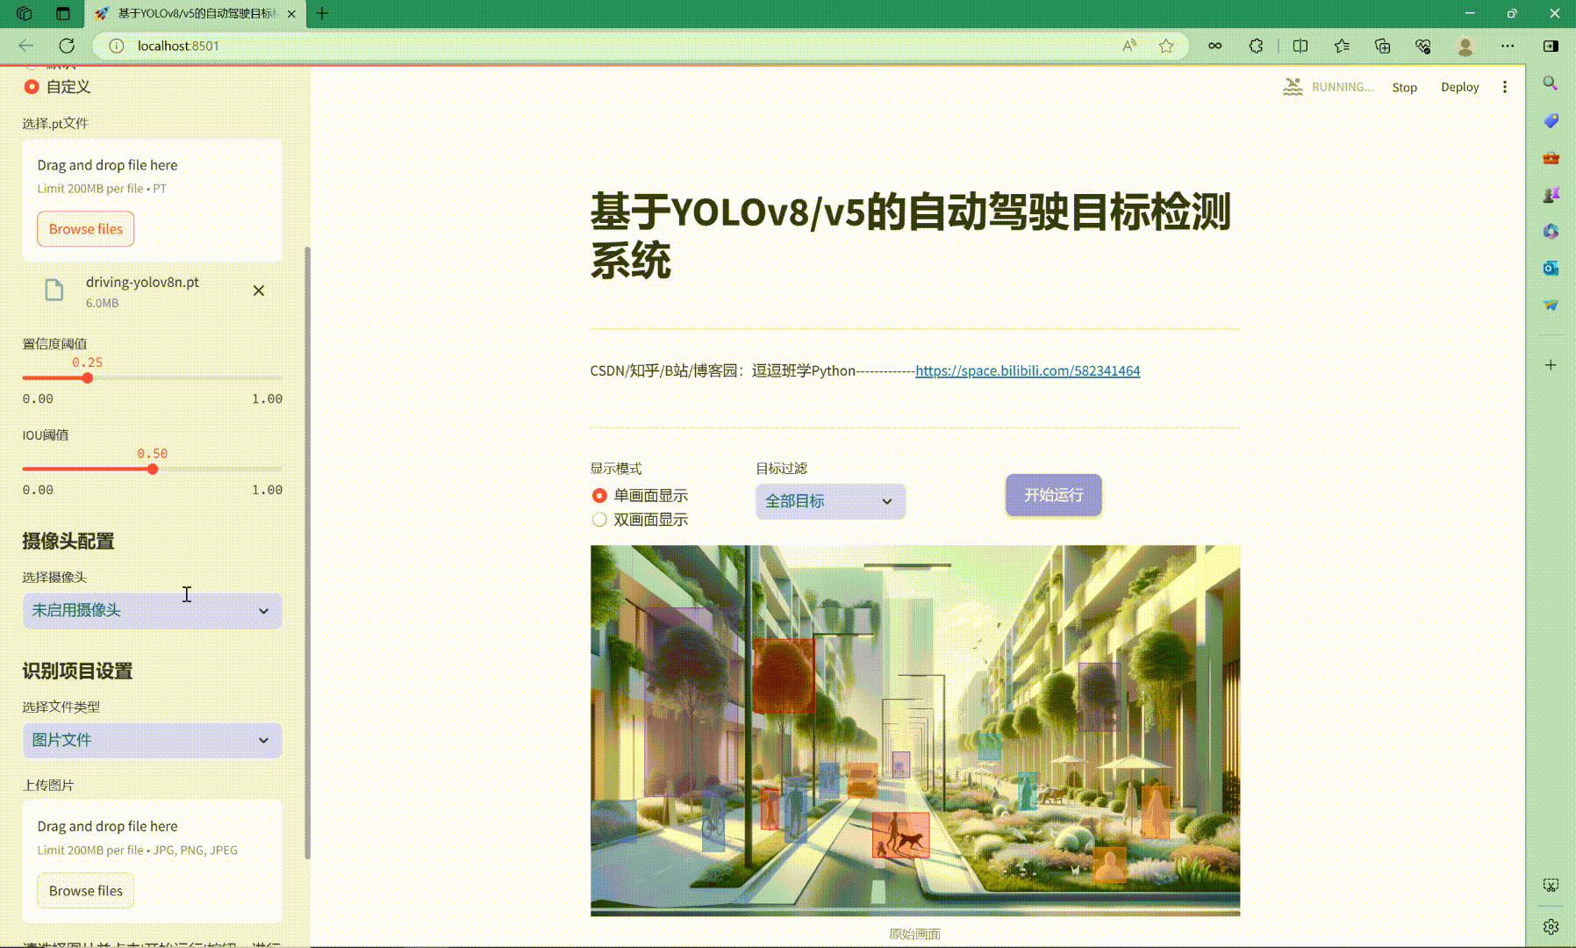Close the YOLOv8 browser tab

pos(291,14)
